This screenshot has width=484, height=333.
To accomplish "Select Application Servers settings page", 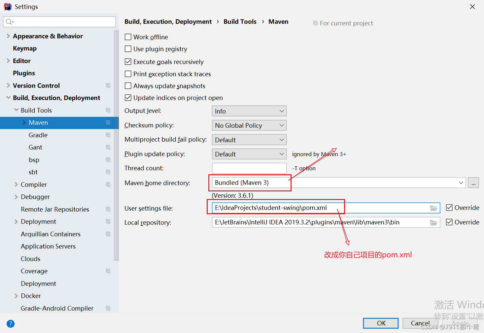I will (x=48, y=246).
